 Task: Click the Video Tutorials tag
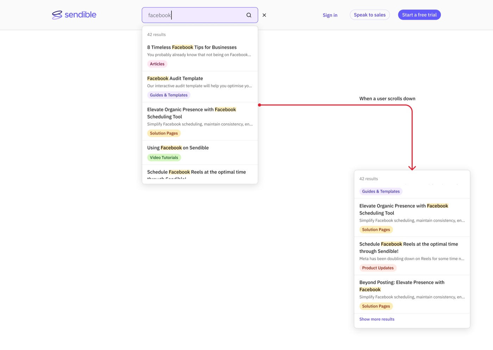pos(164,158)
